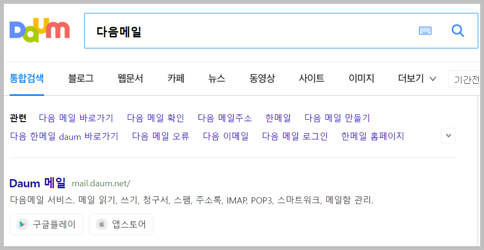Switch to the 블로그 tab

click(x=81, y=79)
